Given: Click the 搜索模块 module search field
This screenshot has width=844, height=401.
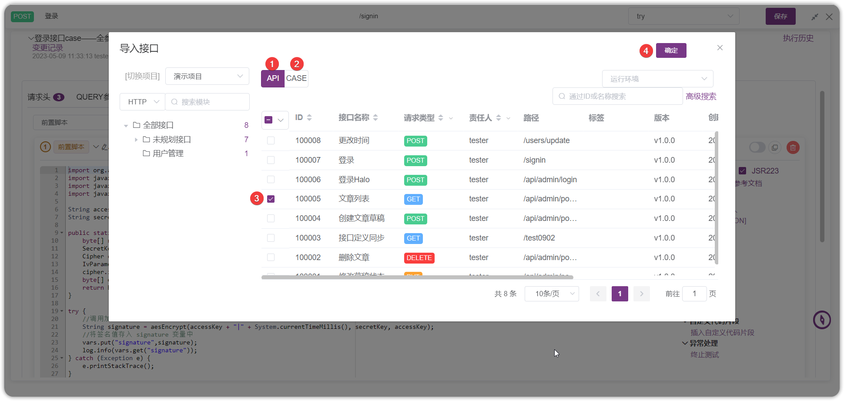Looking at the screenshot, I should pyautogui.click(x=208, y=102).
